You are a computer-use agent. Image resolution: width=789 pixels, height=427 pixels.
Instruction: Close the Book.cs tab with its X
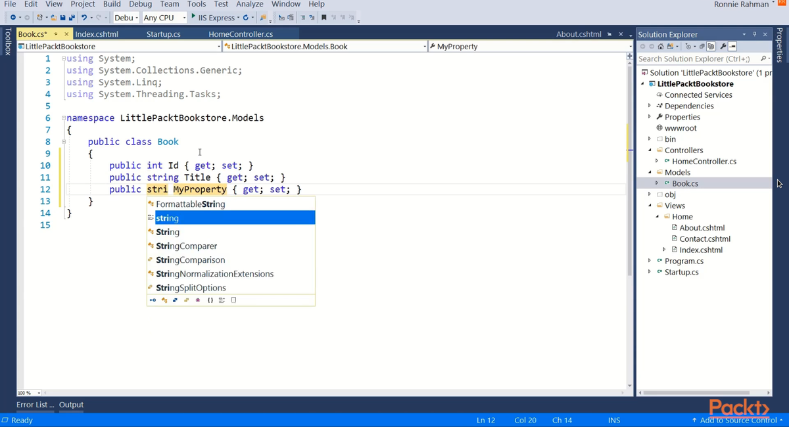[x=66, y=34]
